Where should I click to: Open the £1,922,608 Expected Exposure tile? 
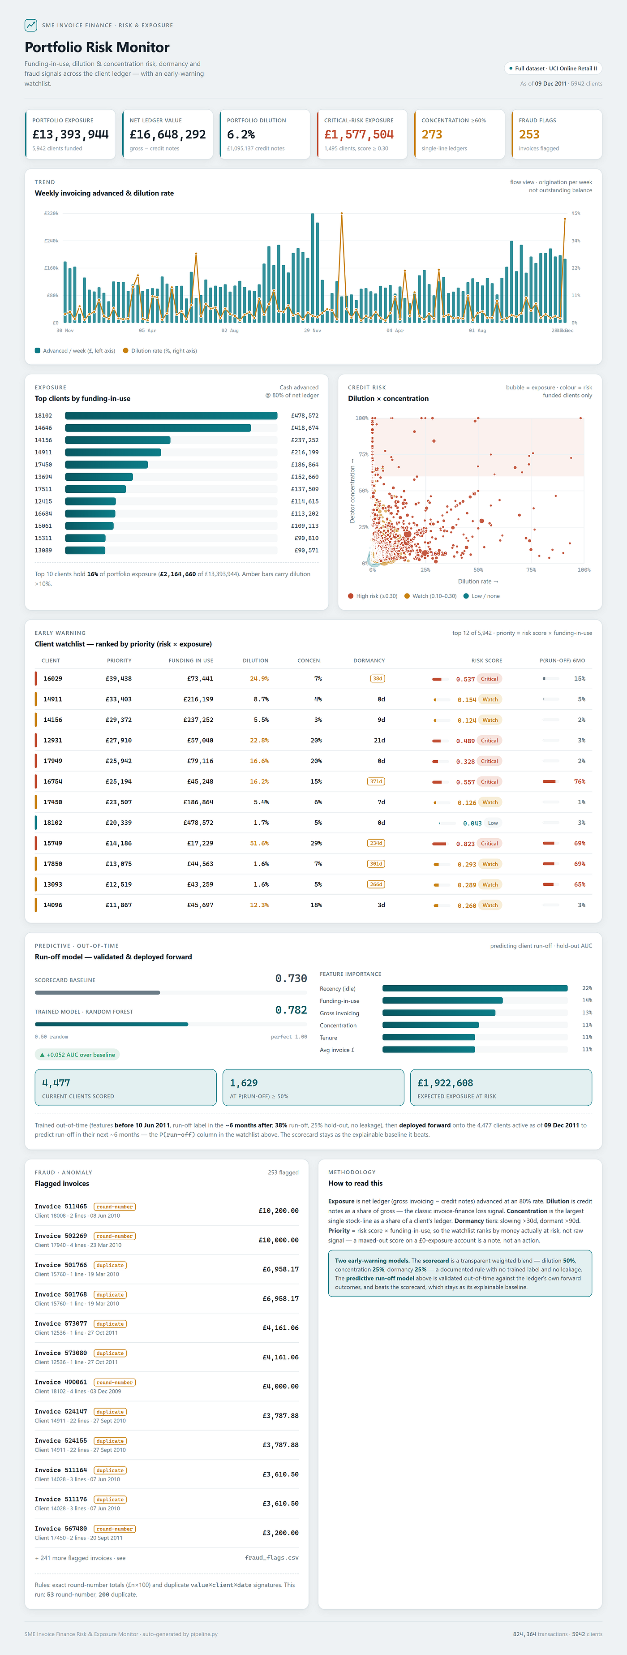coord(501,1088)
